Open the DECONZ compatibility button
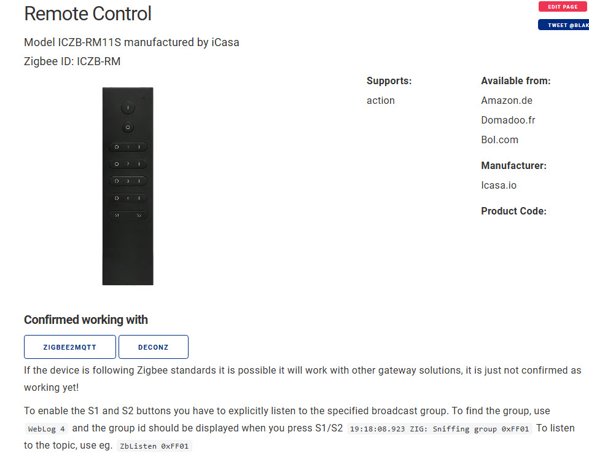589x456 pixels. [x=154, y=347]
